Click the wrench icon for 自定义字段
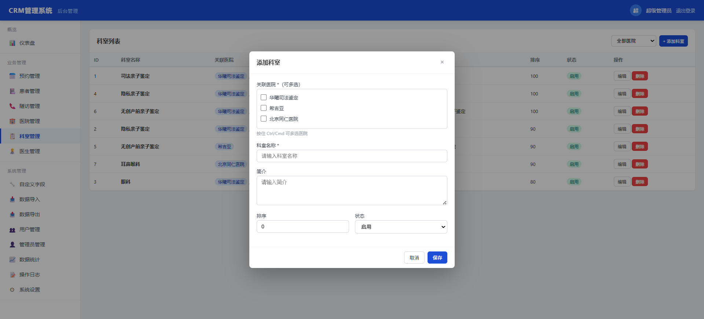The width and height of the screenshot is (704, 319). tap(12, 184)
